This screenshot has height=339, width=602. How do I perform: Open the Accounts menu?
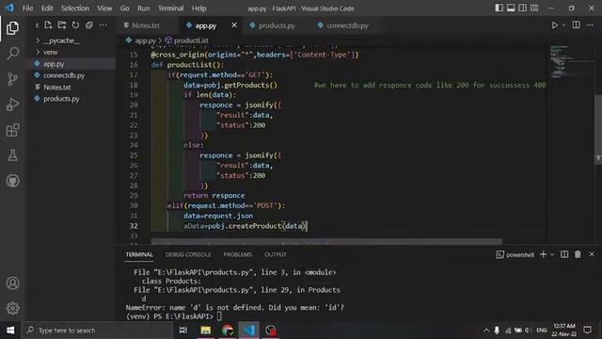12,283
